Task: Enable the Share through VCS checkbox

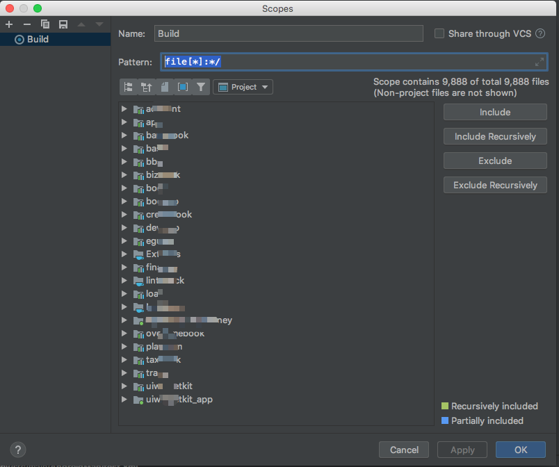Action: point(439,33)
